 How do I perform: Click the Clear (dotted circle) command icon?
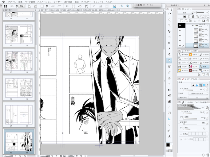tap(67, 6)
